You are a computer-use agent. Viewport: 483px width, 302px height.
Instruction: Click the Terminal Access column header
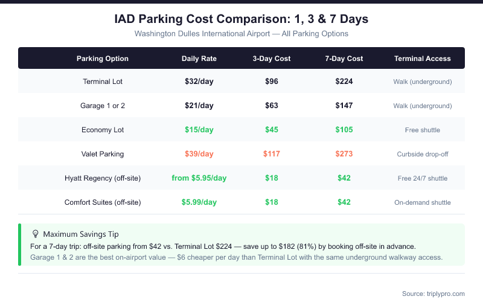423,59
